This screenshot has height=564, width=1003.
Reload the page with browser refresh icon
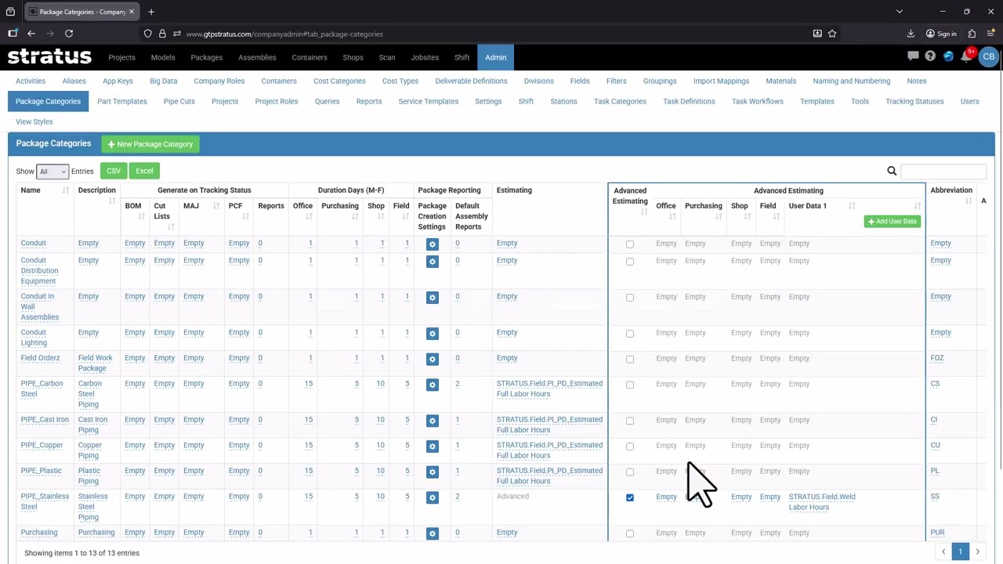[x=69, y=34]
